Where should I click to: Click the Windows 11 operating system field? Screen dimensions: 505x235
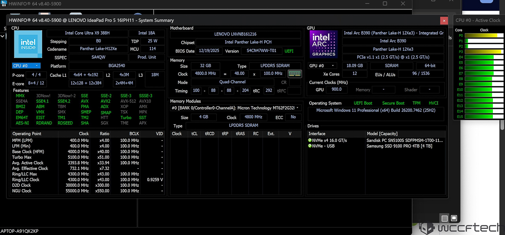point(375,111)
